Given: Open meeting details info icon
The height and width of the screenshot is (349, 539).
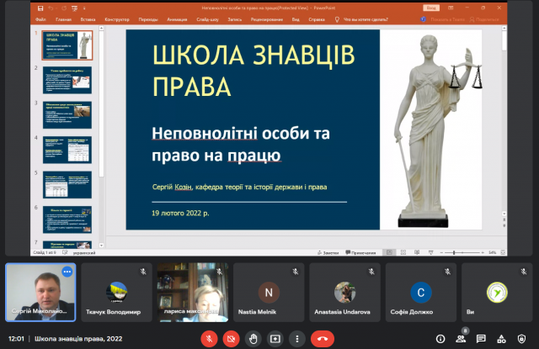Looking at the screenshot, I should pyautogui.click(x=440, y=338).
